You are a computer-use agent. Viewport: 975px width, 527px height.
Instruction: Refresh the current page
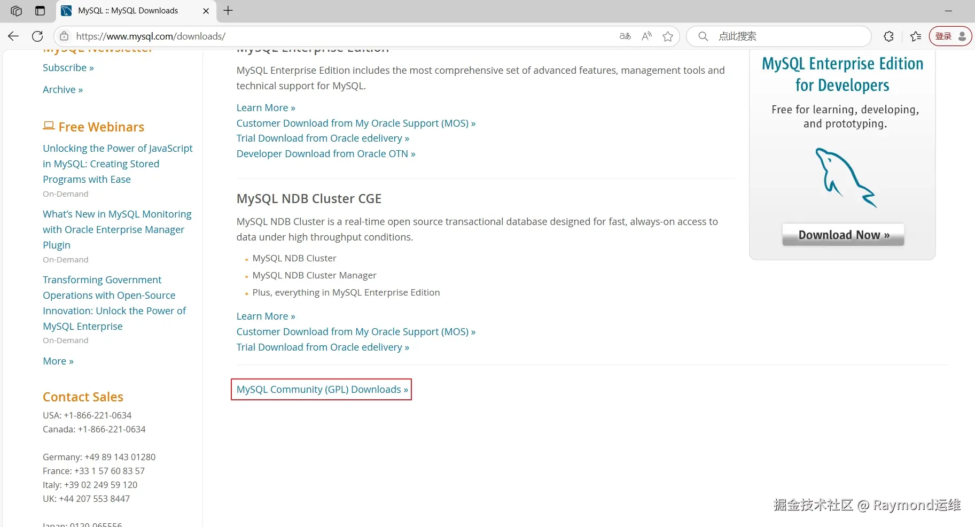[37, 36]
